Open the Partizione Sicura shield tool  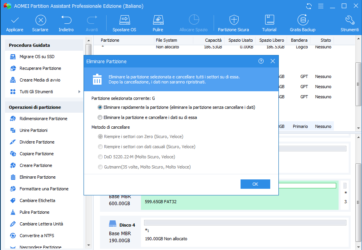click(x=233, y=20)
